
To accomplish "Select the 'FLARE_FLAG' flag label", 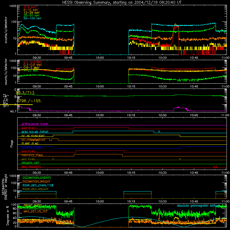I will [x=30, y=143].
